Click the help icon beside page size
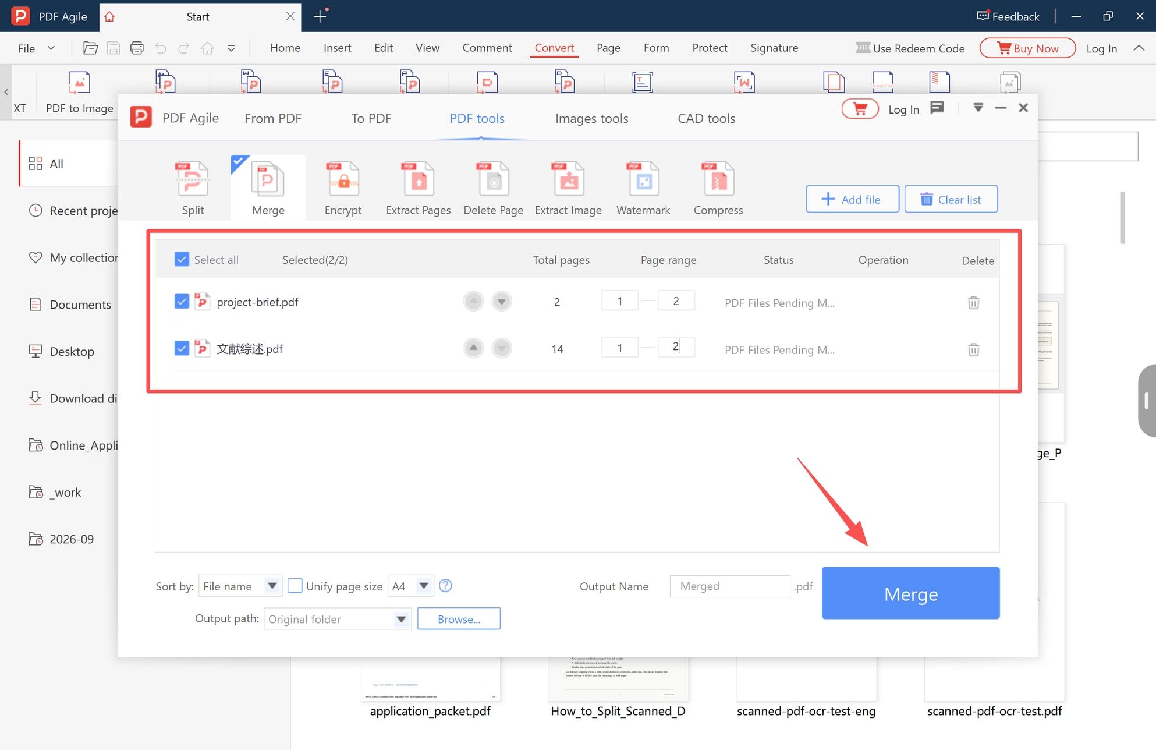1156x750 pixels. [446, 586]
